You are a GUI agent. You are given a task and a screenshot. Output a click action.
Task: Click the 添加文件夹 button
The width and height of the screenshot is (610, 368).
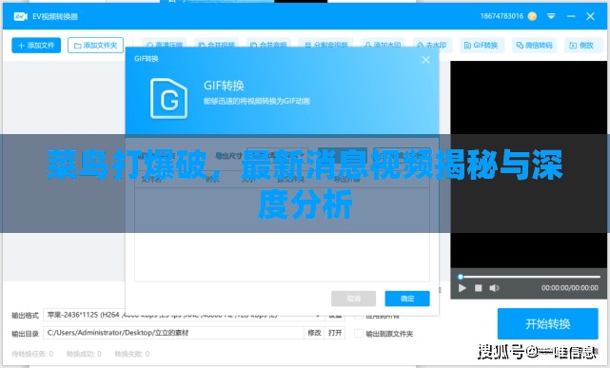tap(96, 45)
